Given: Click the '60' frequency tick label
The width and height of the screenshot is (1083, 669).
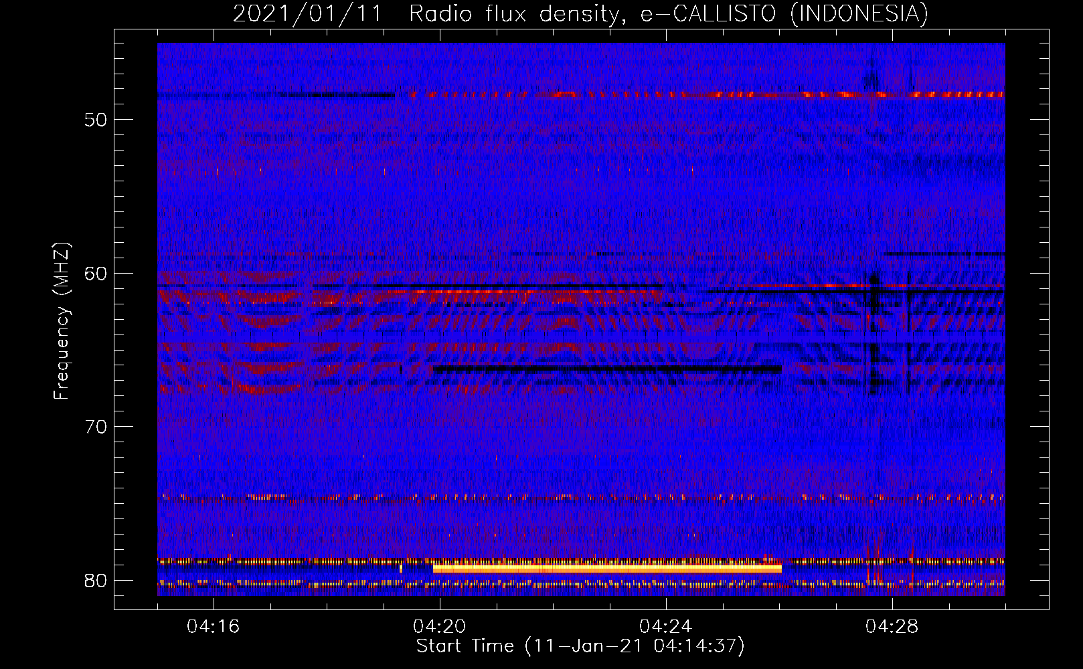Looking at the screenshot, I should tap(96, 274).
